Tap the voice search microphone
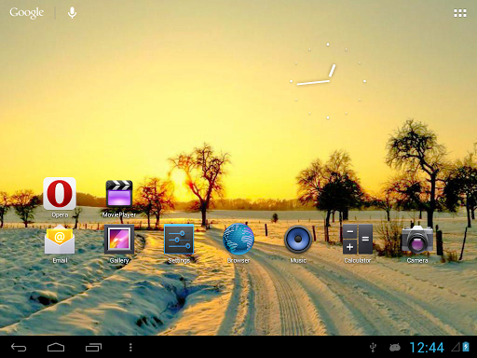477x358 pixels. [x=72, y=13]
